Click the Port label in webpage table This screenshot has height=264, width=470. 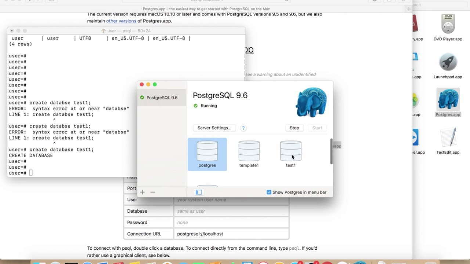(x=131, y=188)
